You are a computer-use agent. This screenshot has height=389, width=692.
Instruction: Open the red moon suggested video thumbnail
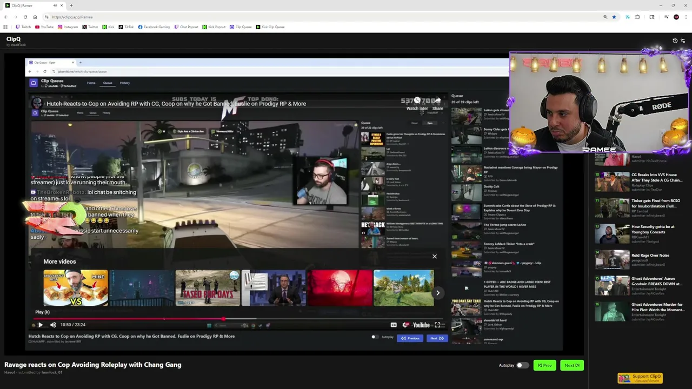[x=340, y=288]
